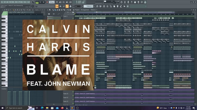Open the Line snap dropdown

point(77,6)
